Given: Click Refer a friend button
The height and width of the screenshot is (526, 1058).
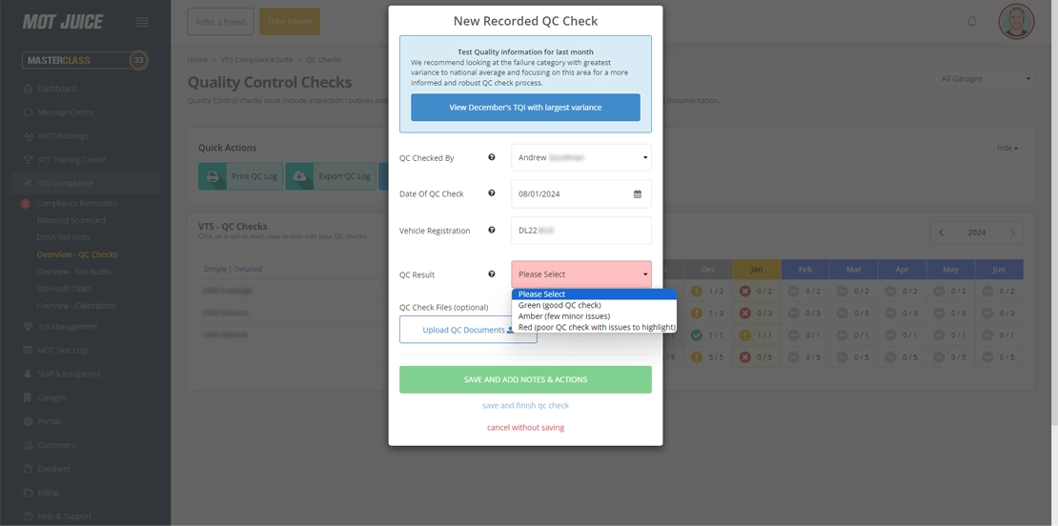Looking at the screenshot, I should 220,22.
